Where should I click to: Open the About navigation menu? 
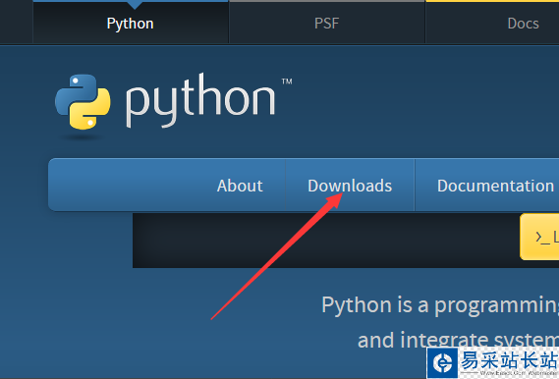[240, 186]
